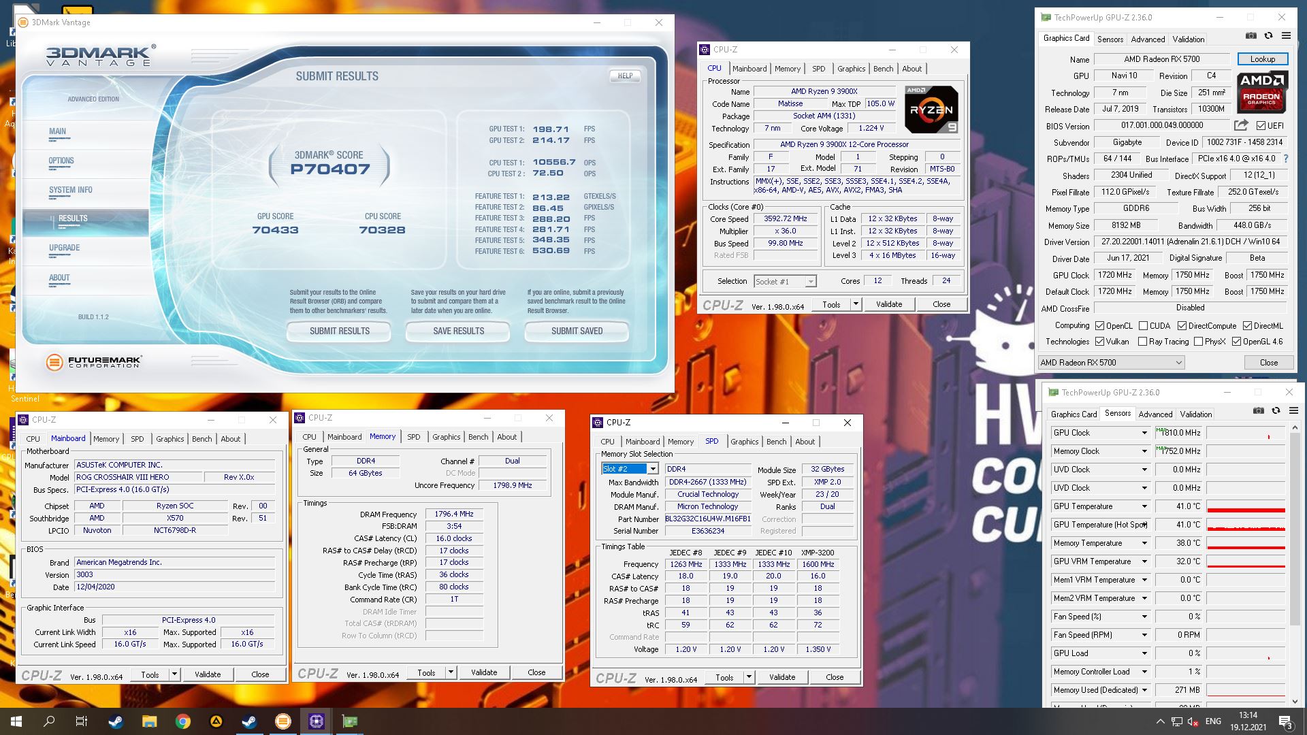Open the first Steam taskbar icon
This screenshot has height=735, width=1307.
click(116, 721)
